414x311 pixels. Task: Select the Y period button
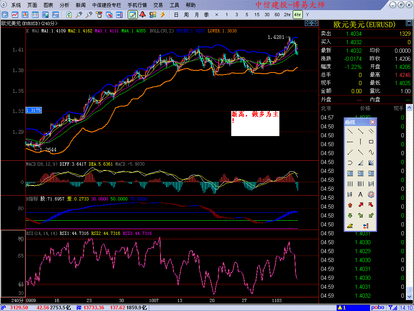tap(307, 15)
